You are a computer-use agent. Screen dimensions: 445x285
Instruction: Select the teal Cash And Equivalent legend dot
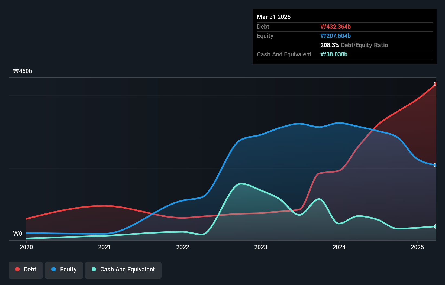pos(93,269)
